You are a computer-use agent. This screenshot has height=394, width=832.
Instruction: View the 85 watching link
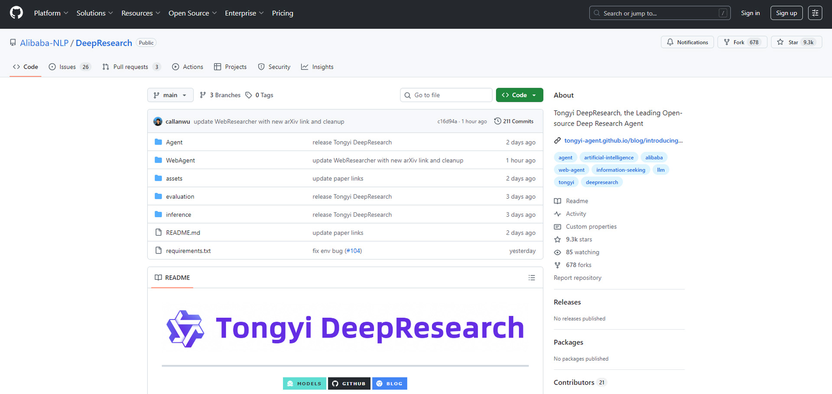click(x=577, y=252)
